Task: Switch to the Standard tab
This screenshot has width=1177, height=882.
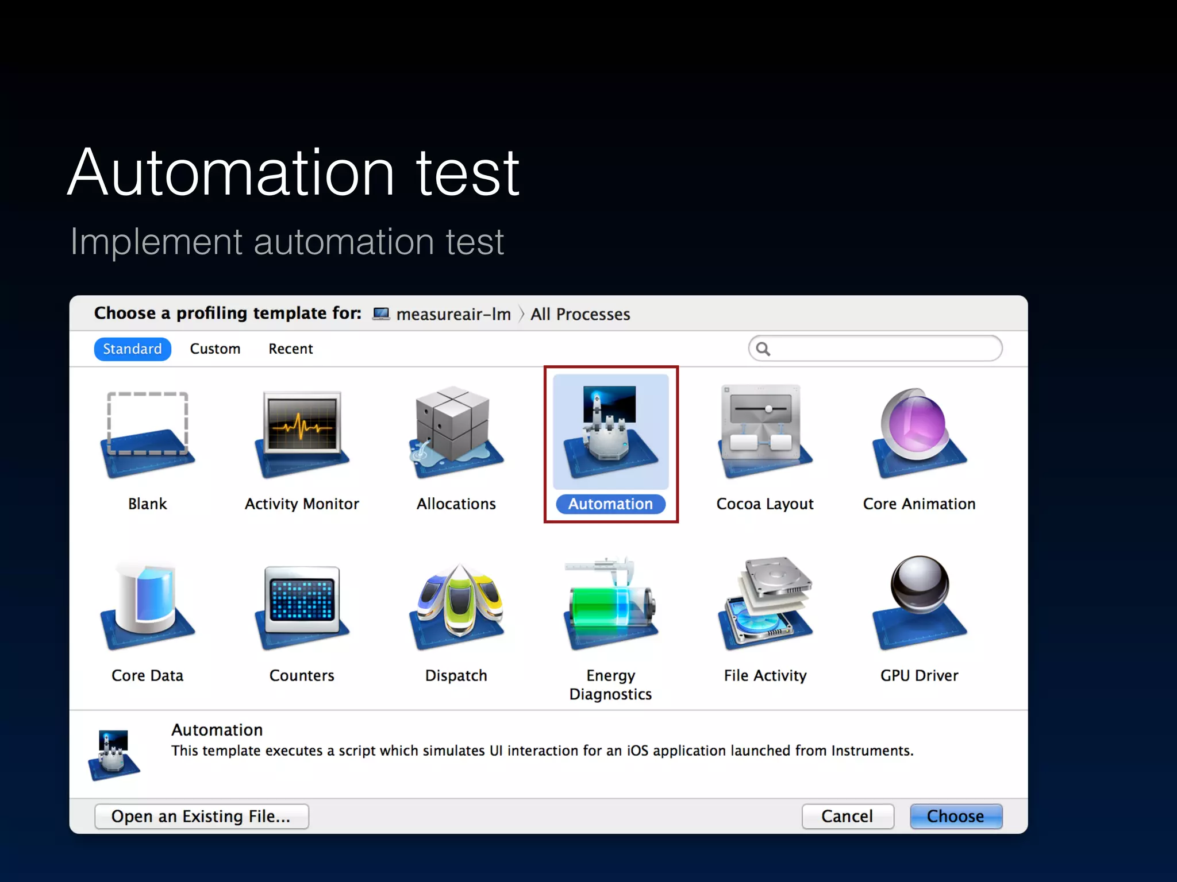Action: 132,349
